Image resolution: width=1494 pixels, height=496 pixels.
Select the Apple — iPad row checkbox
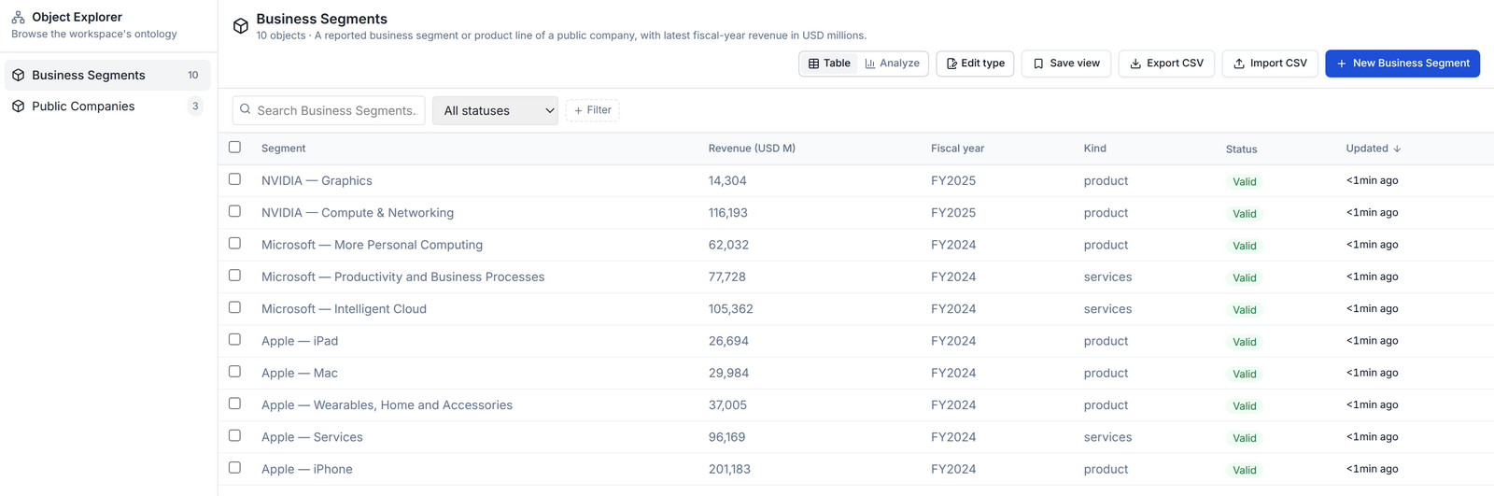[234, 339]
